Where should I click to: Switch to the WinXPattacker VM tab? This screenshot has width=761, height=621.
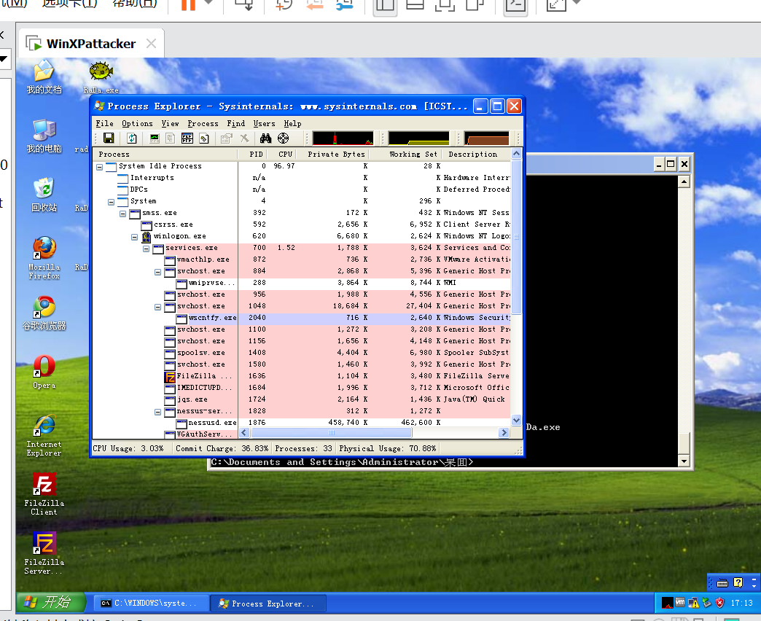coord(91,44)
